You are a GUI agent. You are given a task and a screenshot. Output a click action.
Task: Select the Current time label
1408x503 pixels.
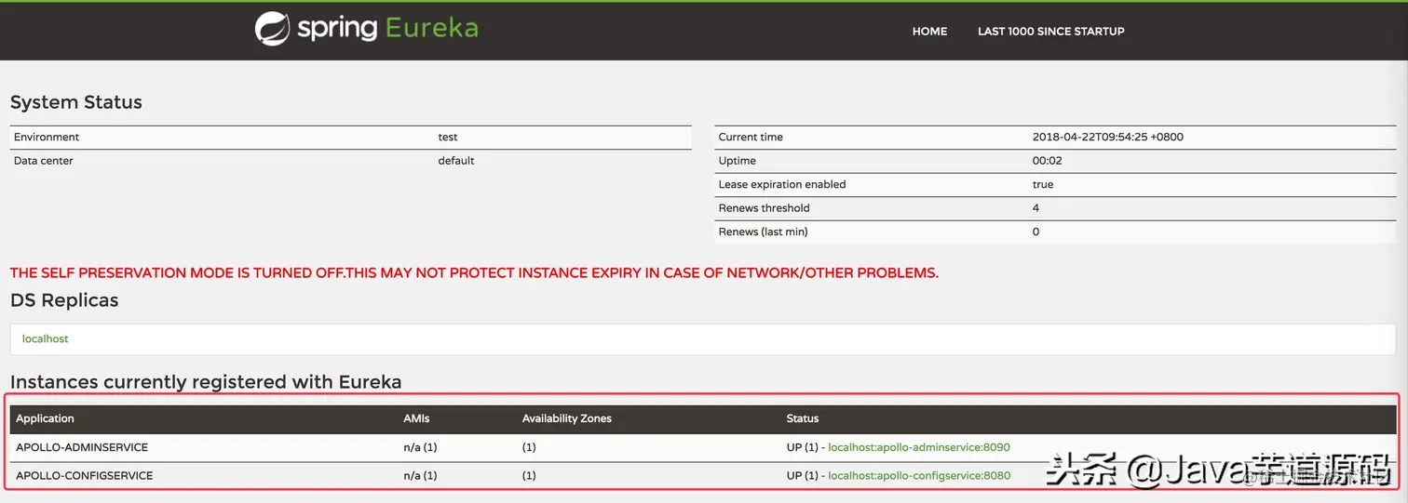coord(751,137)
